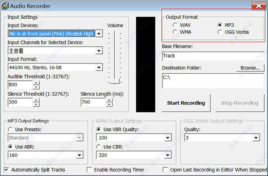This screenshot has width=268, height=176.
Task: Open the disabled Standard presets dropdown
Action: 80,138
